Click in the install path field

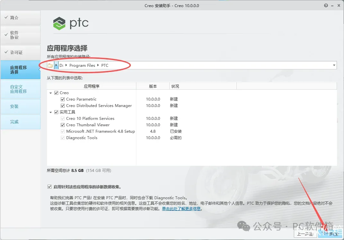[x=192, y=65]
